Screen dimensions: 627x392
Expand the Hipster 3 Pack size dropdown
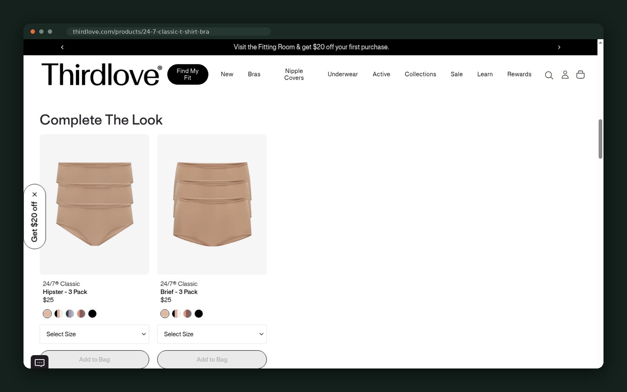click(94, 334)
